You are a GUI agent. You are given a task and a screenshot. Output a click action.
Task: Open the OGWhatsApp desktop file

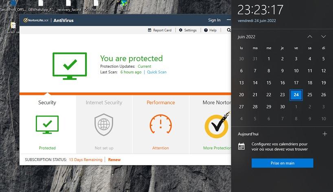[x=96, y=6]
